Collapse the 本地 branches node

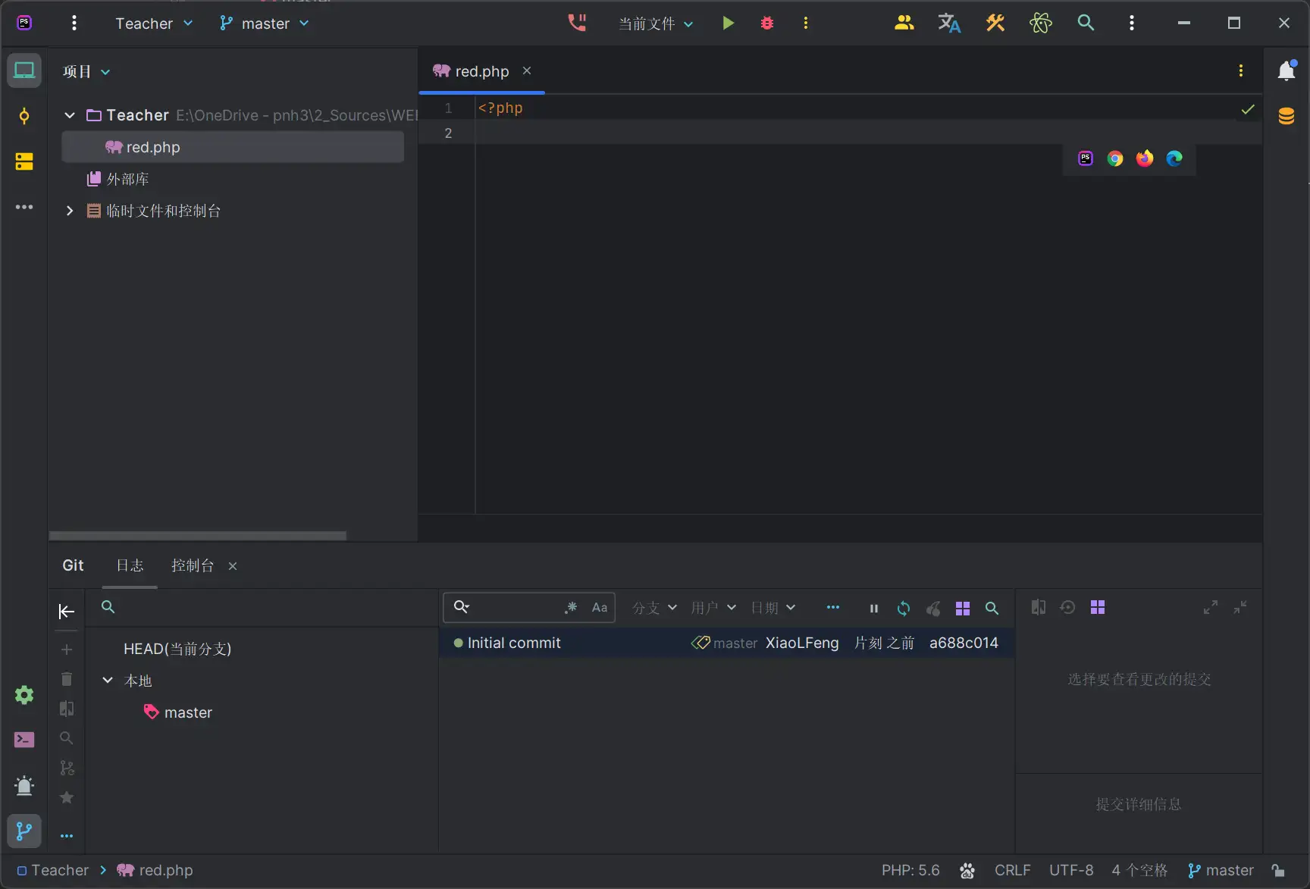pyautogui.click(x=108, y=681)
